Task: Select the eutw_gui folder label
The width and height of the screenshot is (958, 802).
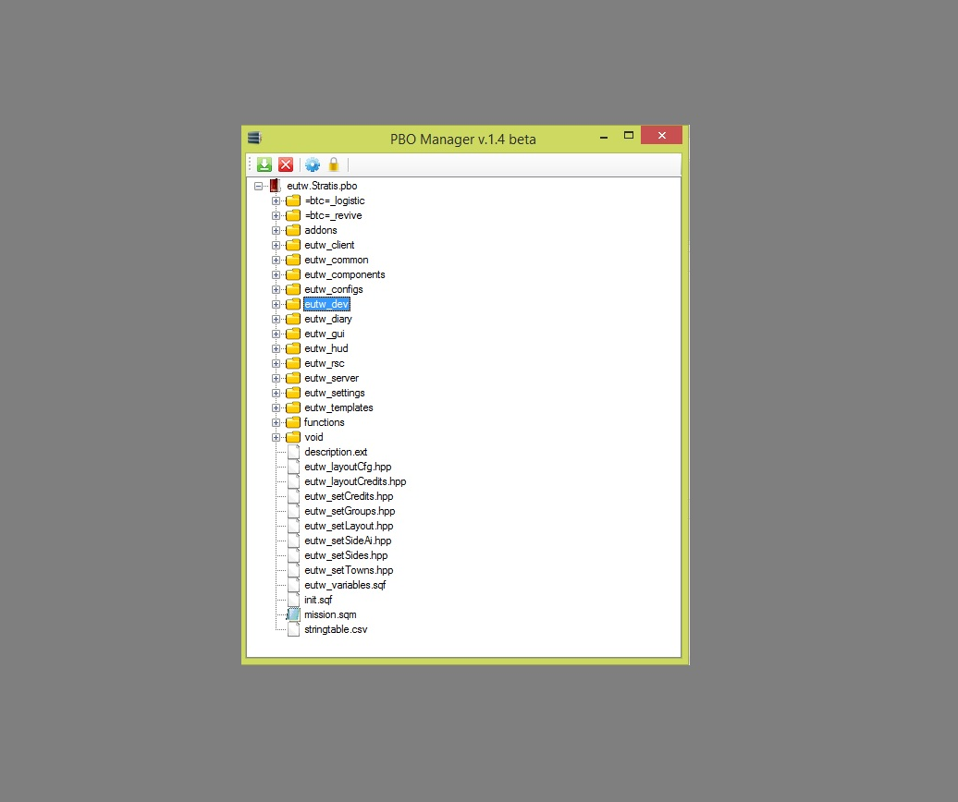Action: click(324, 334)
